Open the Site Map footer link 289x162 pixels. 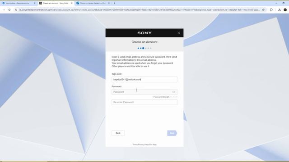coord(153,144)
